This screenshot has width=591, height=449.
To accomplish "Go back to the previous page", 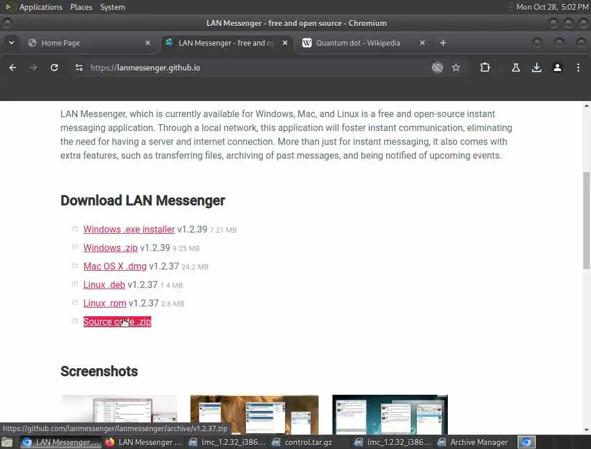I will pyautogui.click(x=13, y=68).
